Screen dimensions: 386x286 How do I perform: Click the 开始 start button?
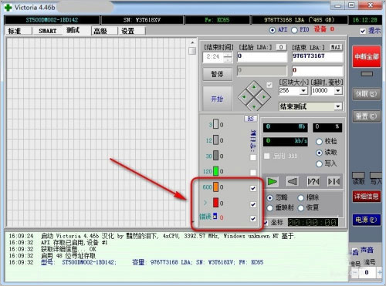(217, 99)
